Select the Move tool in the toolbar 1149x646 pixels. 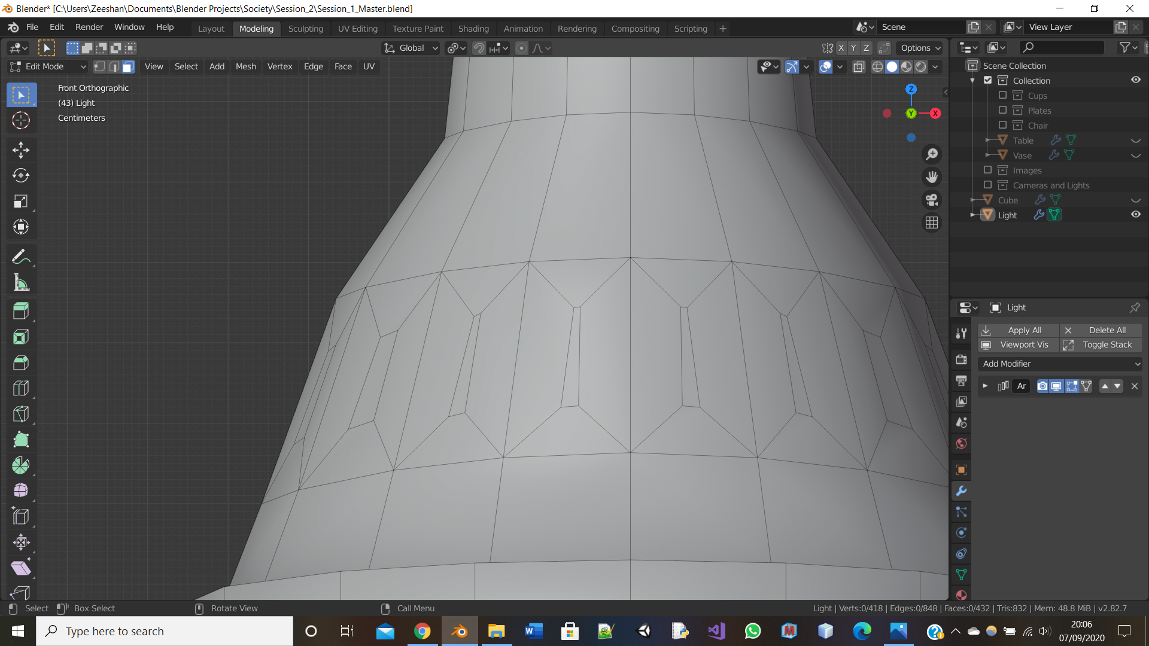(21, 150)
